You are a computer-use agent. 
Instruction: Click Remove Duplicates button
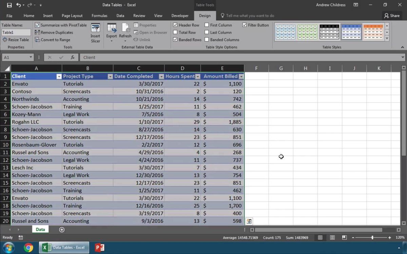pyautogui.click(x=54, y=33)
